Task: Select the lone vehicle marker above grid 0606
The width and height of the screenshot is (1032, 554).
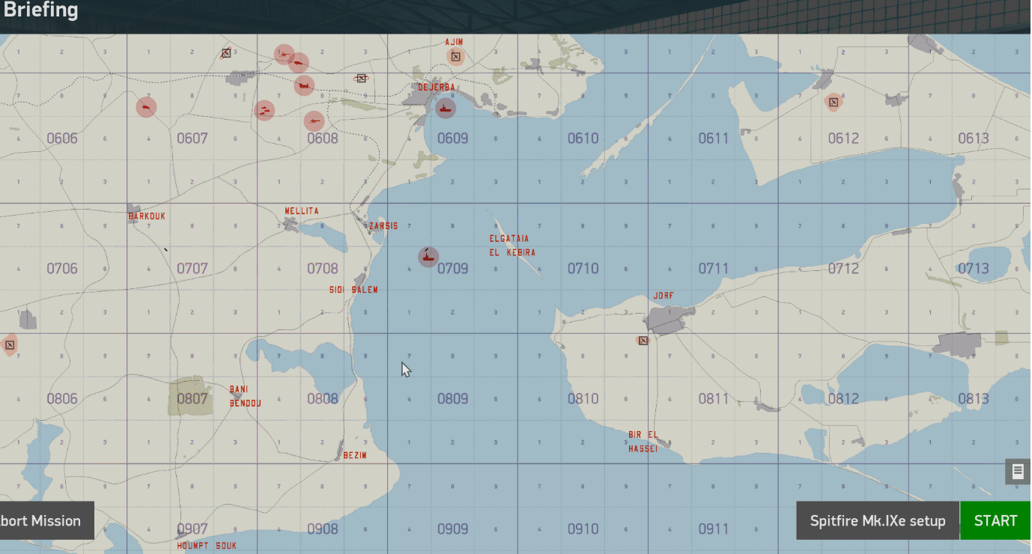Action: tap(146, 107)
